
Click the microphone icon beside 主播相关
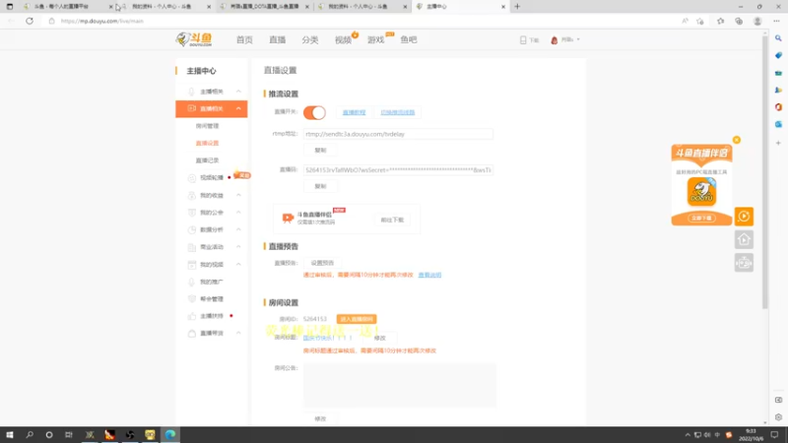(x=191, y=92)
